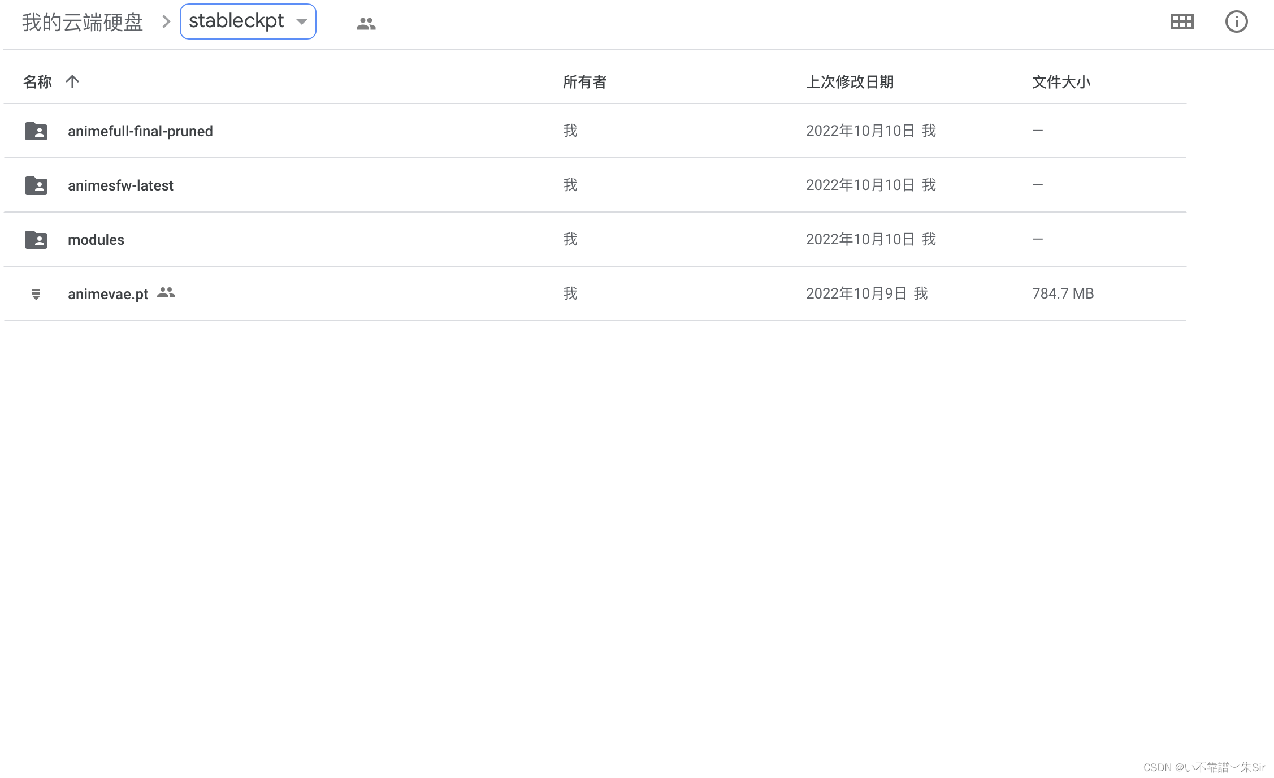This screenshot has width=1274, height=778.
Task: Click the animevae.pt file type icon
Action: (x=36, y=293)
